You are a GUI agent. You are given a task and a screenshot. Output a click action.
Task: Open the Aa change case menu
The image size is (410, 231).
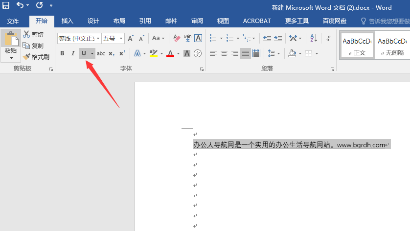158,38
